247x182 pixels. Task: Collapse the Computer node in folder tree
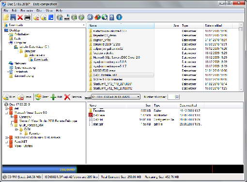click(9, 43)
